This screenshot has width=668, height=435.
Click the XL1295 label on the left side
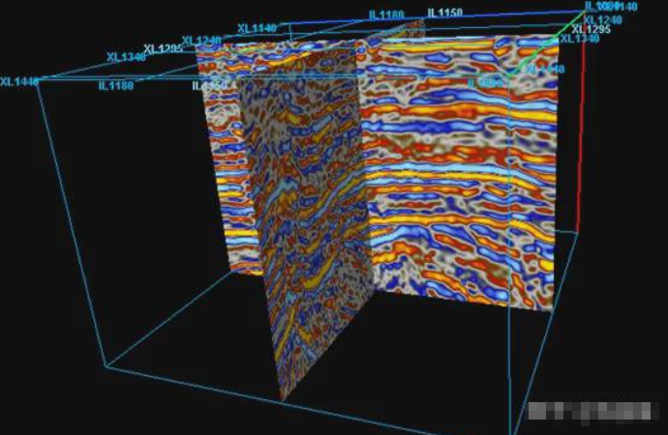point(163,48)
